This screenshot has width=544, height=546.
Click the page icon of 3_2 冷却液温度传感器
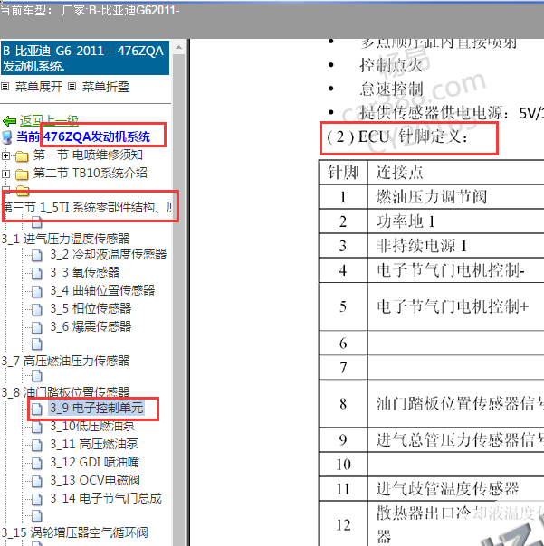[x=36, y=255]
